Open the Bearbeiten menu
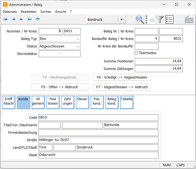 [29, 12]
